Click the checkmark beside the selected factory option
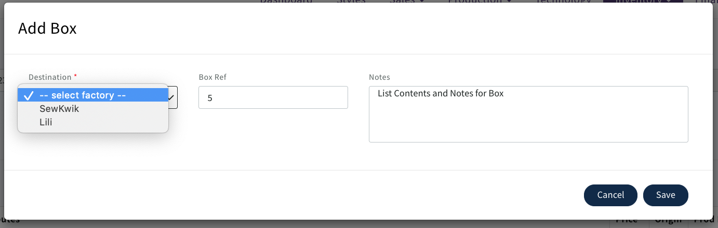Viewport: 718px width, 228px height. [x=29, y=95]
